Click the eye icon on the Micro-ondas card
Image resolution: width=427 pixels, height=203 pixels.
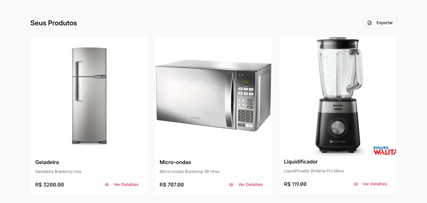pos(231,185)
